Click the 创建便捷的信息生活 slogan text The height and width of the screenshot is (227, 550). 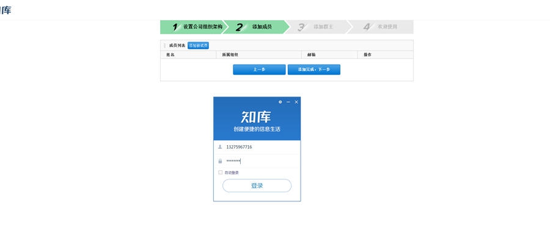[x=257, y=129]
